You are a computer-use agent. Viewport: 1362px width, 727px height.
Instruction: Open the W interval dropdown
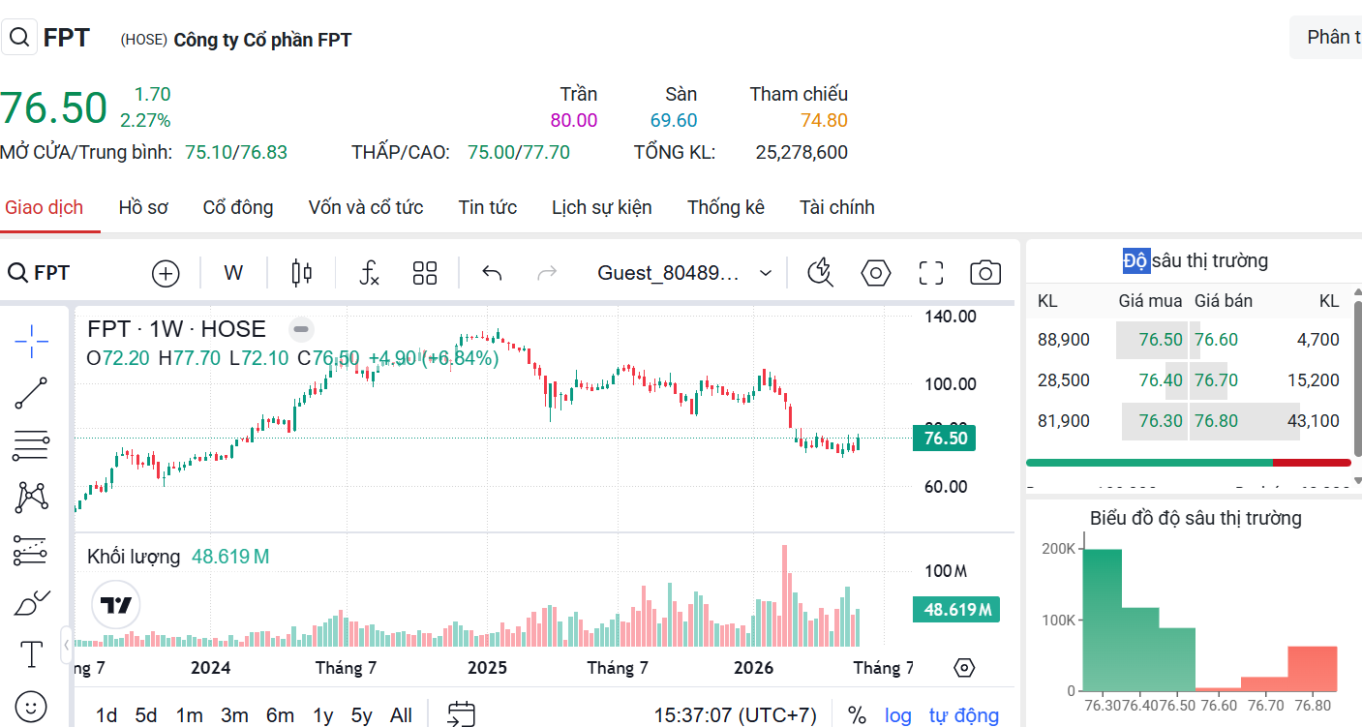[233, 274]
